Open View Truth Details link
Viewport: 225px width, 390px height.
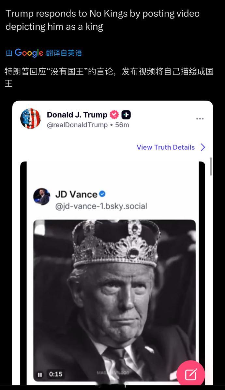(x=166, y=147)
